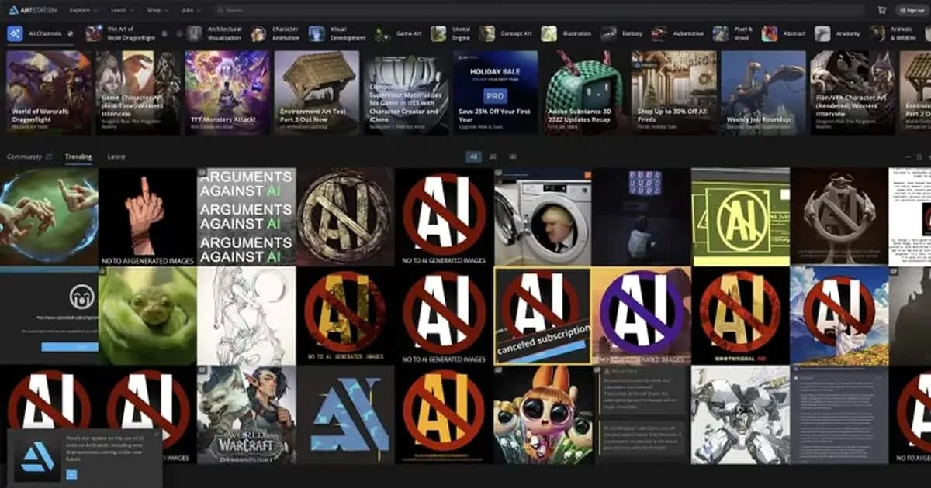
Task: Open the Abstract channel
Action: pos(784,33)
